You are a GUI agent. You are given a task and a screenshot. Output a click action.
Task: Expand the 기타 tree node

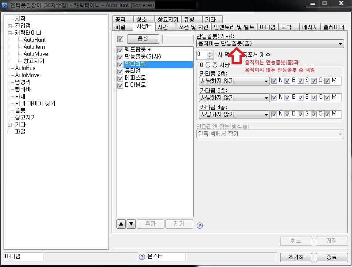pyautogui.click(x=10, y=125)
